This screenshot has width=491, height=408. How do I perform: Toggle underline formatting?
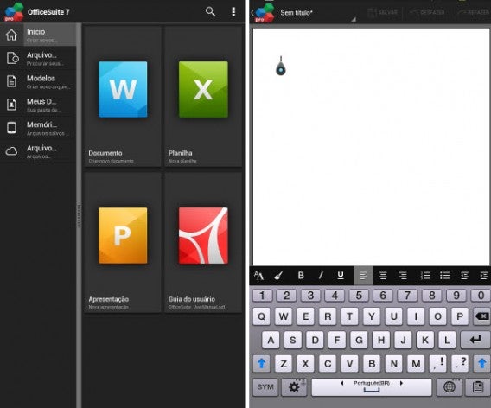click(x=341, y=276)
